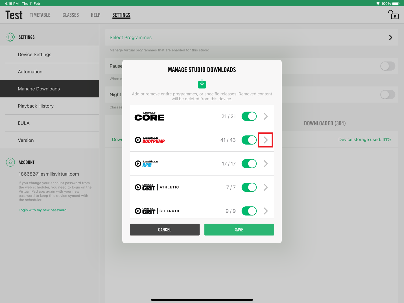Select Manage Downloads in sidebar
This screenshot has height=303, width=404.
50,89
